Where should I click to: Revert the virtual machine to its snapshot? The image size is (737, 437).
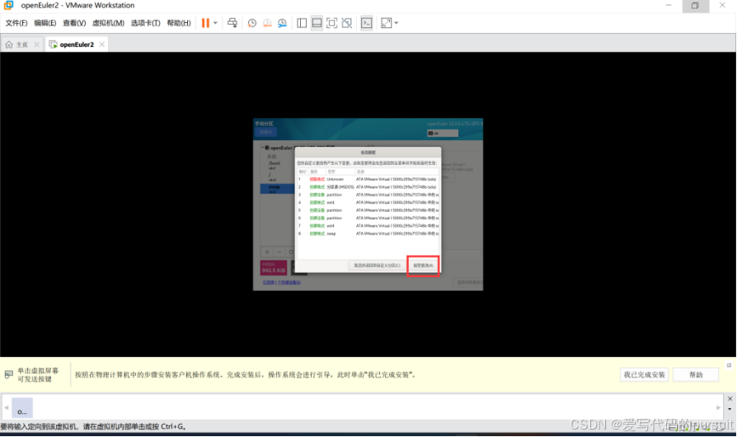click(x=267, y=23)
